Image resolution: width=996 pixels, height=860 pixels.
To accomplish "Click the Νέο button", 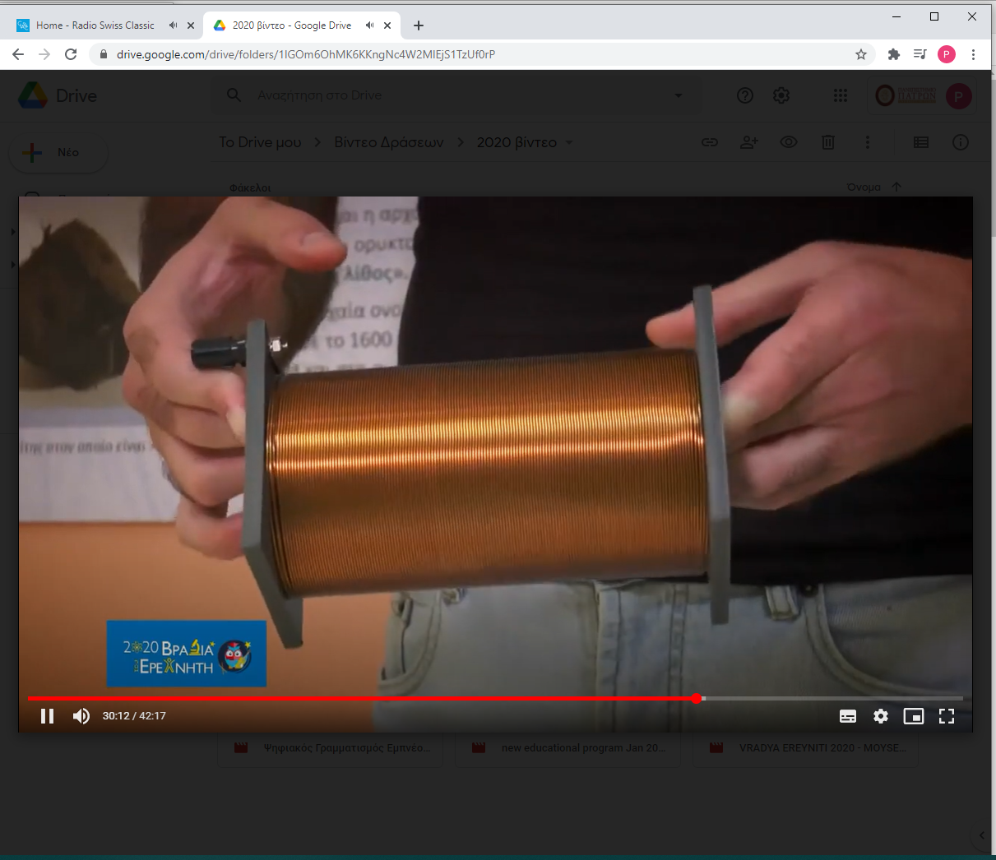I will [x=58, y=152].
